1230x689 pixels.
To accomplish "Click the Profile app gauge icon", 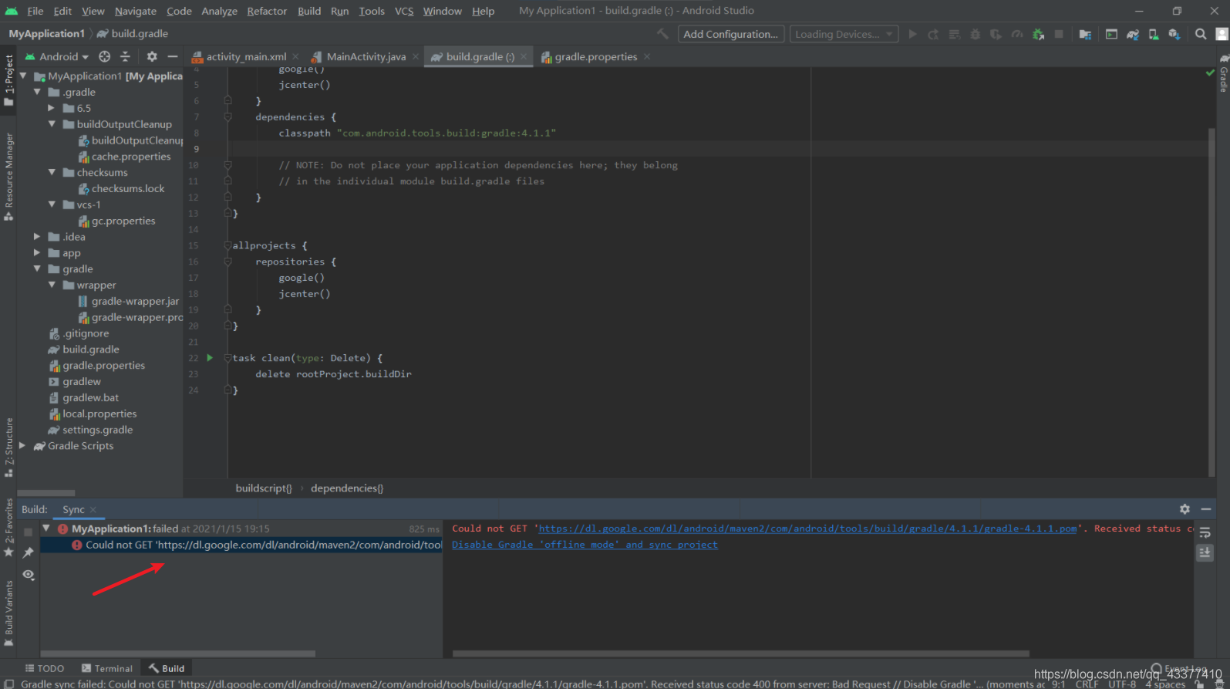I will pyautogui.click(x=1017, y=34).
